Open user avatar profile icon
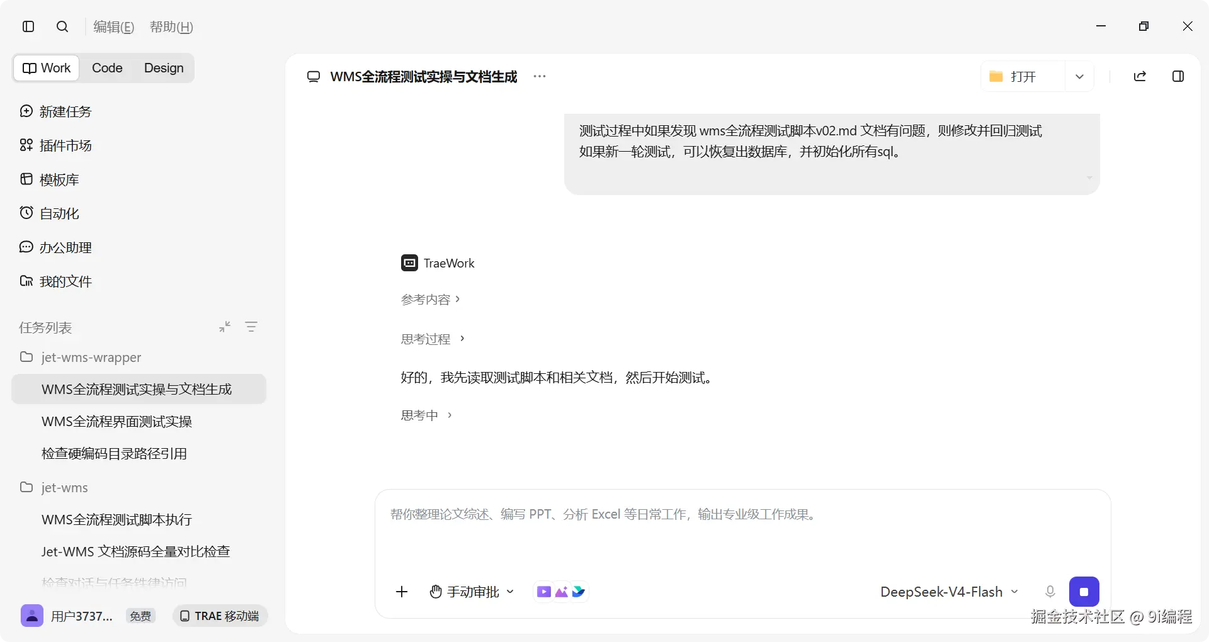This screenshot has width=1209, height=642. 32,616
